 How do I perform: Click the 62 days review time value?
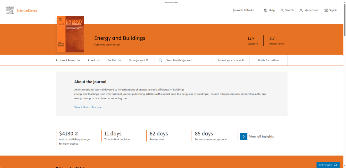(x=159, y=134)
